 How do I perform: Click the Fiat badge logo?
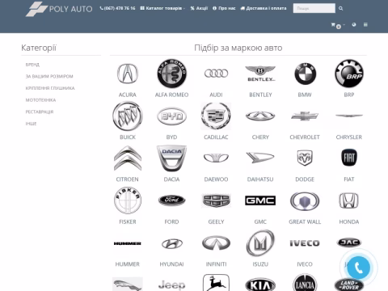pos(349,158)
